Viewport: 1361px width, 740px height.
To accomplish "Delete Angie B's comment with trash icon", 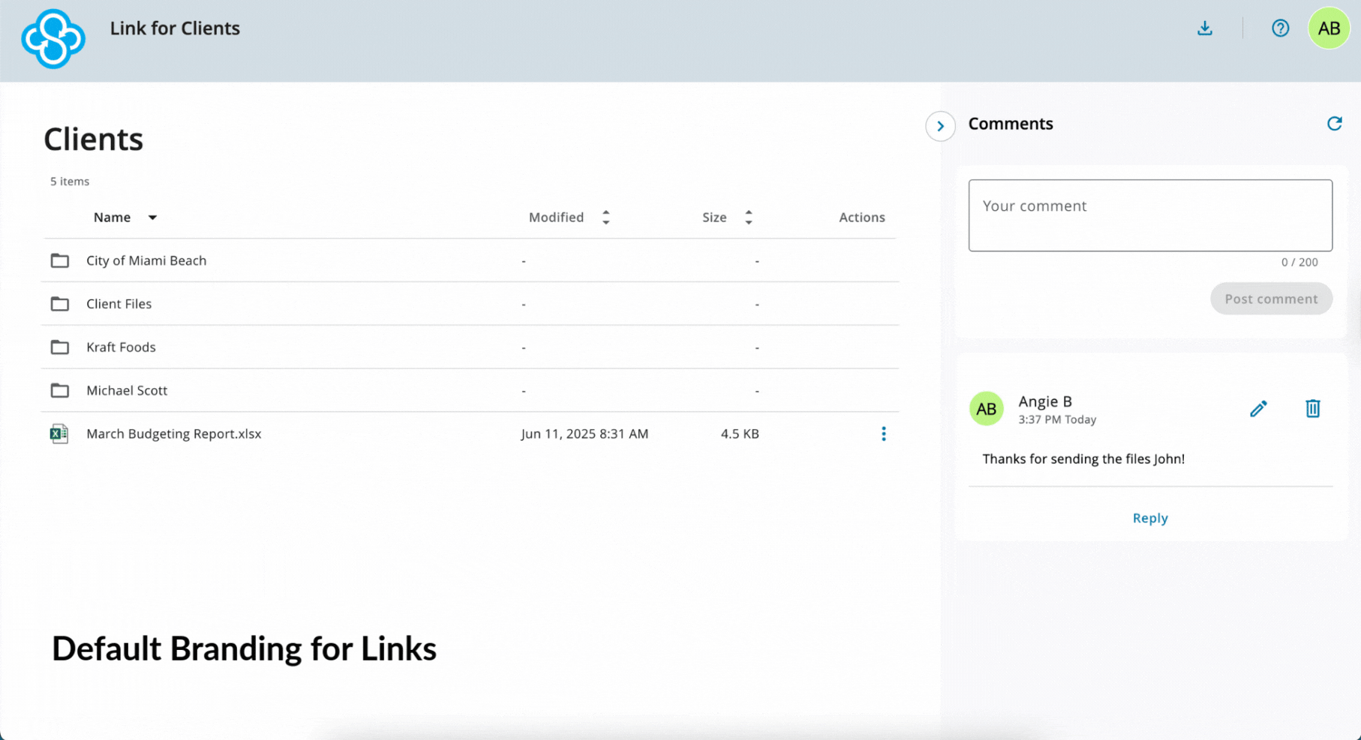I will tap(1312, 408).
